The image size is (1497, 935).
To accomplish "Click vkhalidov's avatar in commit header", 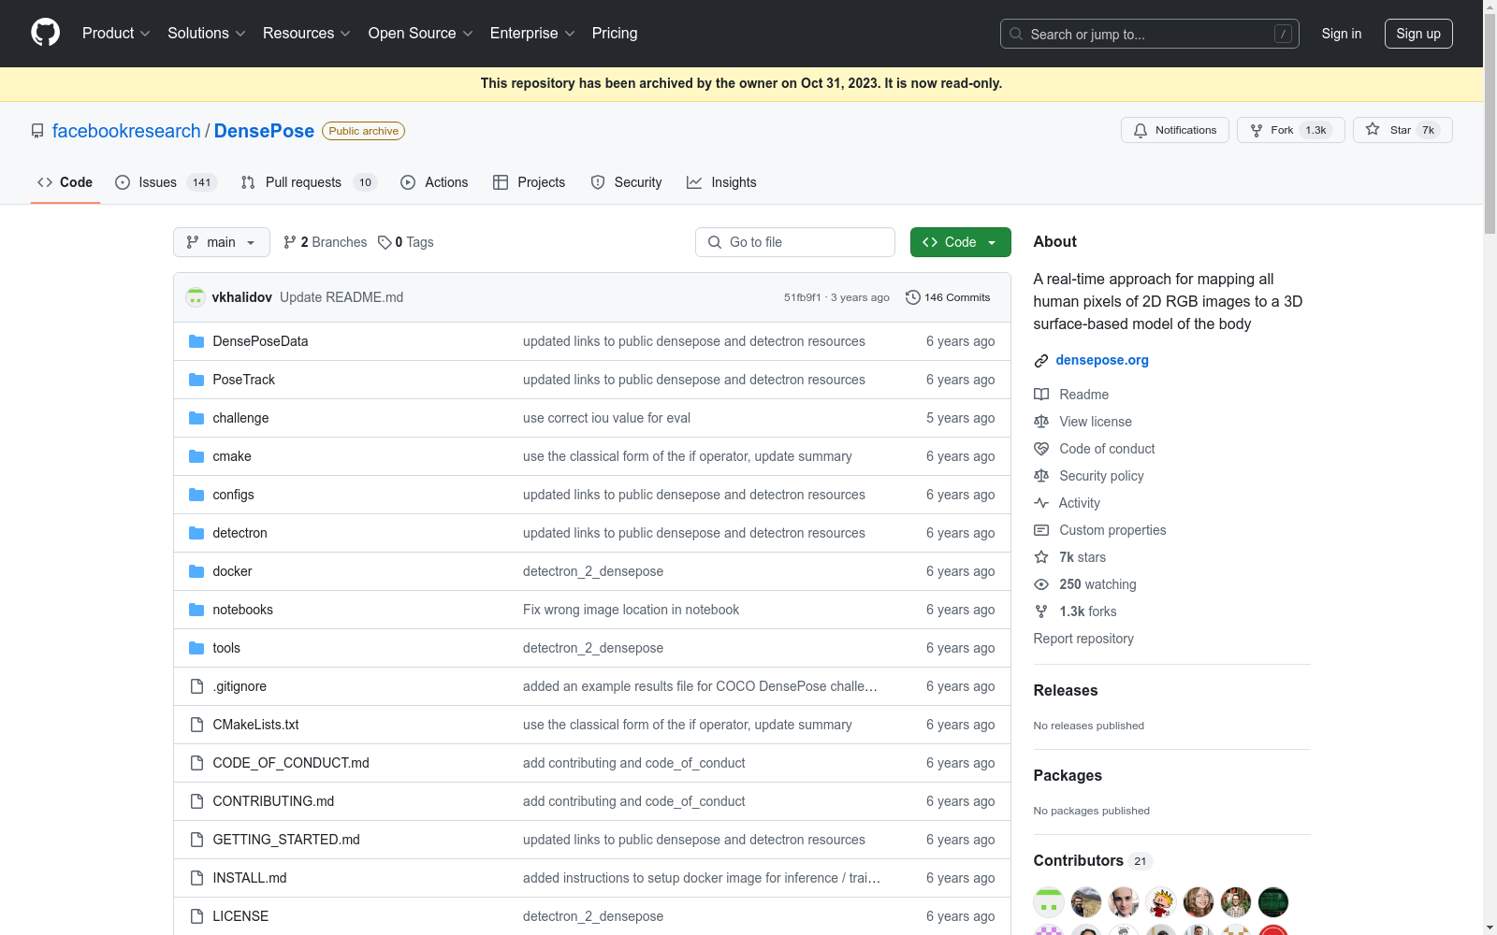I will click(196, 297).
